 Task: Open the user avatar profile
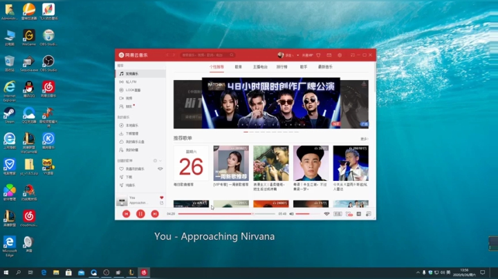(x=280, y=55)
